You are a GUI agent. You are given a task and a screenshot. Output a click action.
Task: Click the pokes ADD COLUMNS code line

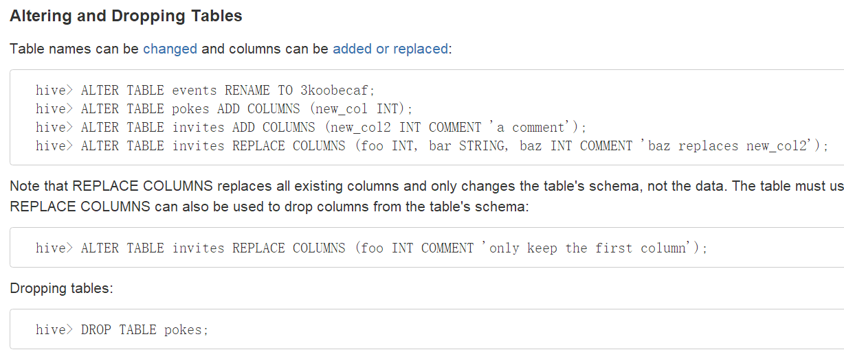pos(224,108)
